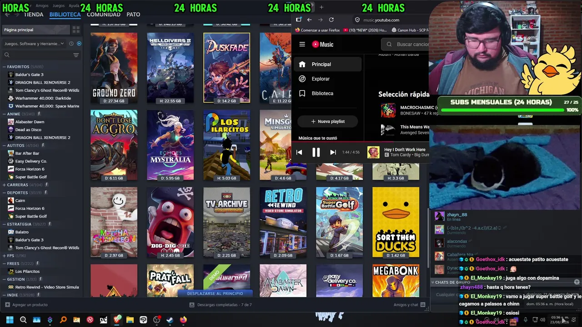Expand the FPS collection
The width and height of the screenshot is (582, 327).
click(x=4, y=256)
